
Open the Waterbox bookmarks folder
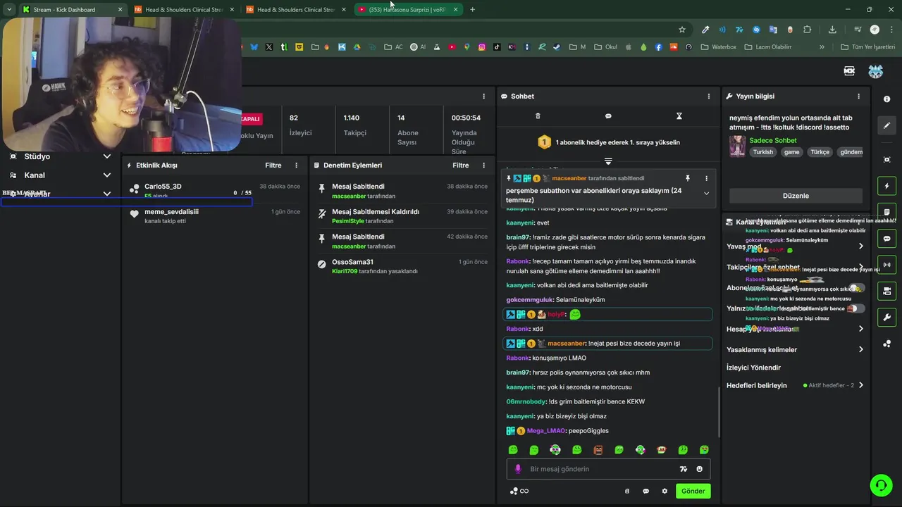(x=719, y=47)
